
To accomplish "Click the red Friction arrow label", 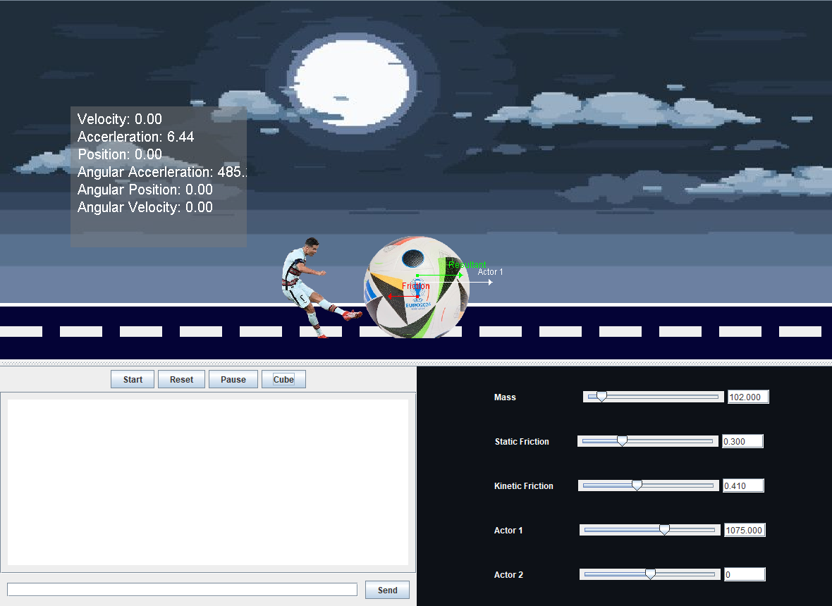I will pyautogui.click(x=415, y=286).
